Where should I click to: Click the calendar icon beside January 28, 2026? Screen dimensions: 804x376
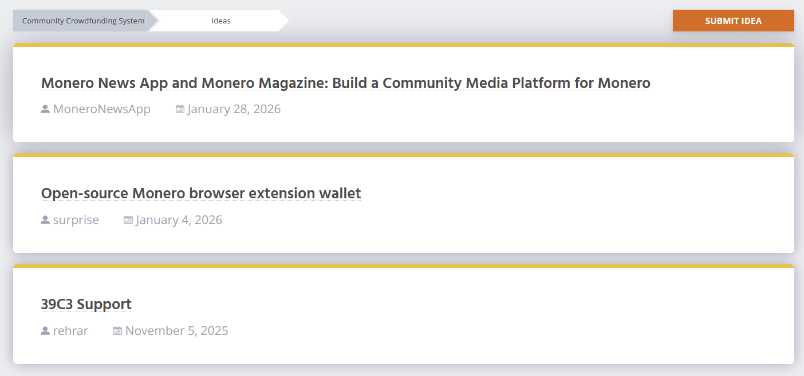180,109
